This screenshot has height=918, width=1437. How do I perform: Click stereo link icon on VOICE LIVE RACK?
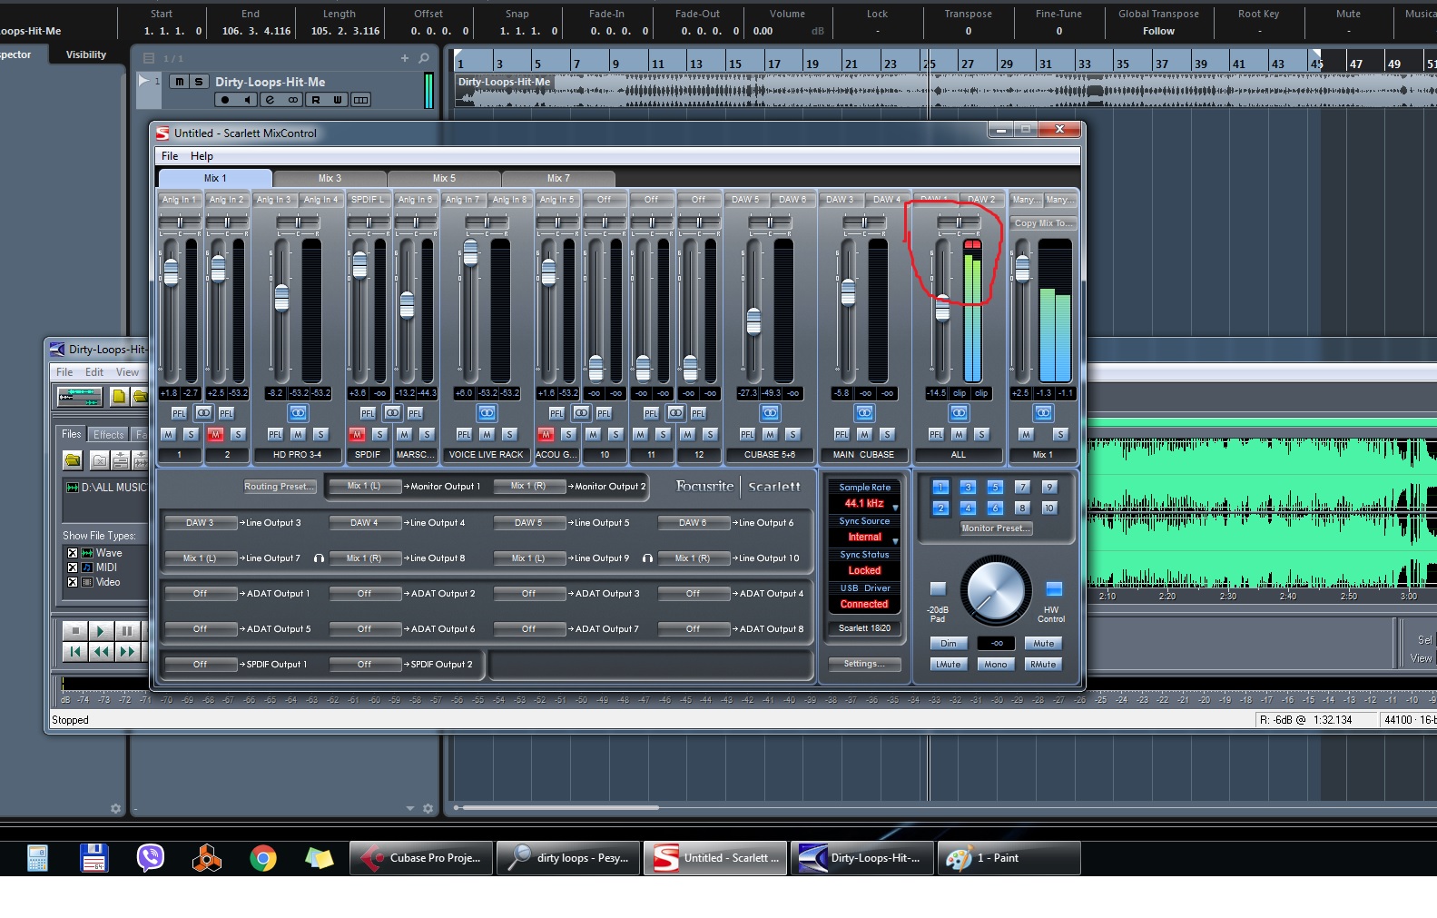click(x=487, y=413)
